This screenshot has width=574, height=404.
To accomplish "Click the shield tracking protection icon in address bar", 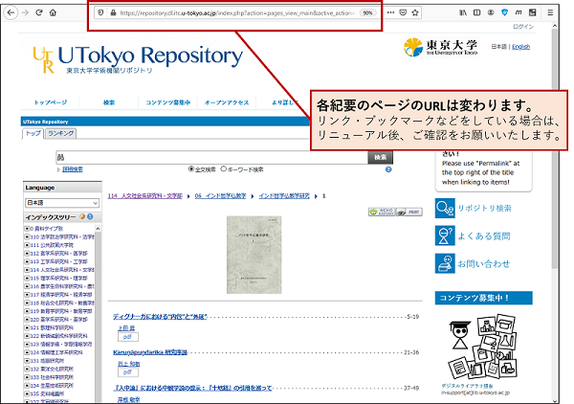I will 100,12.
